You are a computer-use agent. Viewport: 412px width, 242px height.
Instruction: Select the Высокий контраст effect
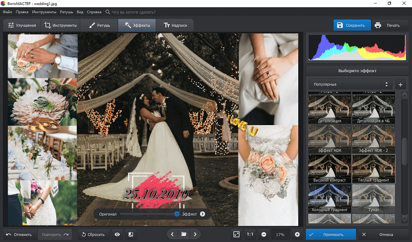[330, 168]
